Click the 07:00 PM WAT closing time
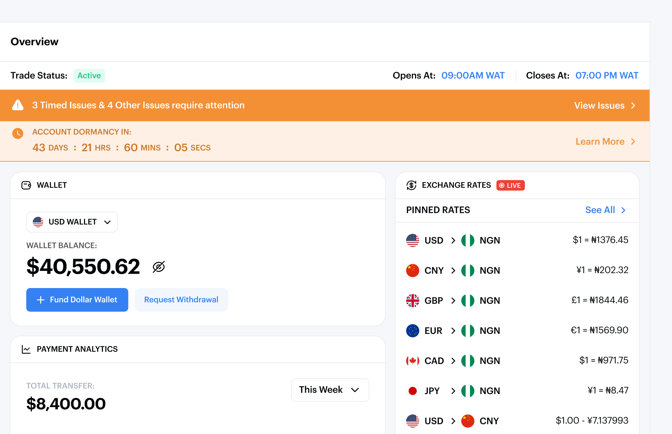This screenshot has height=434, width=672. (607, 76)
